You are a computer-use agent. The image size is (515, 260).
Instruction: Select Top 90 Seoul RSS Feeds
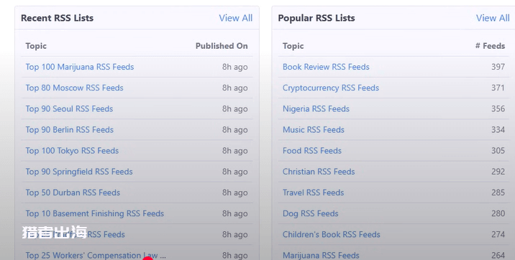pos(69,109)
